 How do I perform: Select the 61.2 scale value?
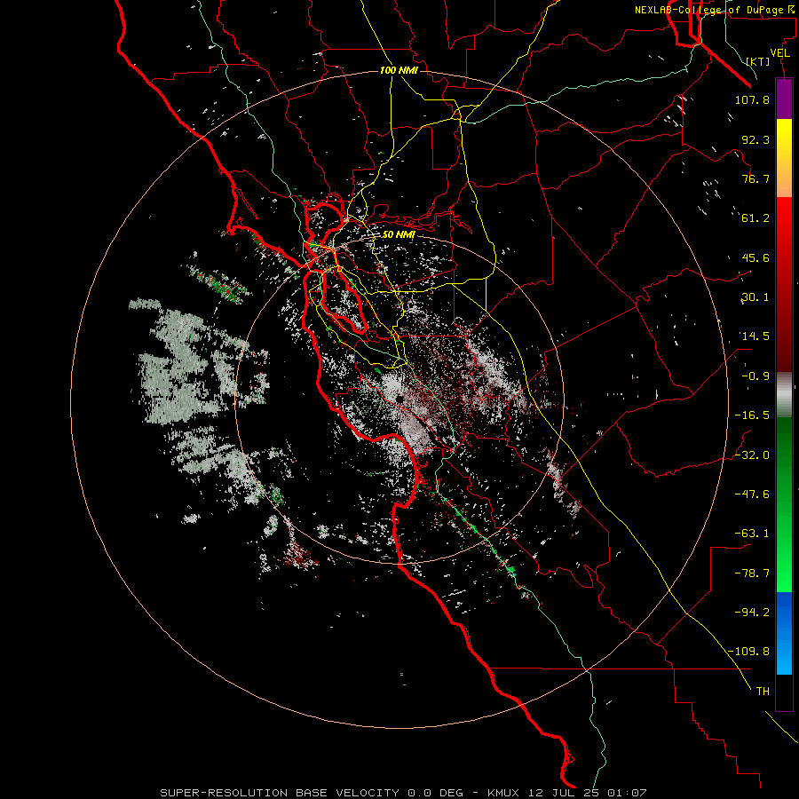tap(755, 218)
